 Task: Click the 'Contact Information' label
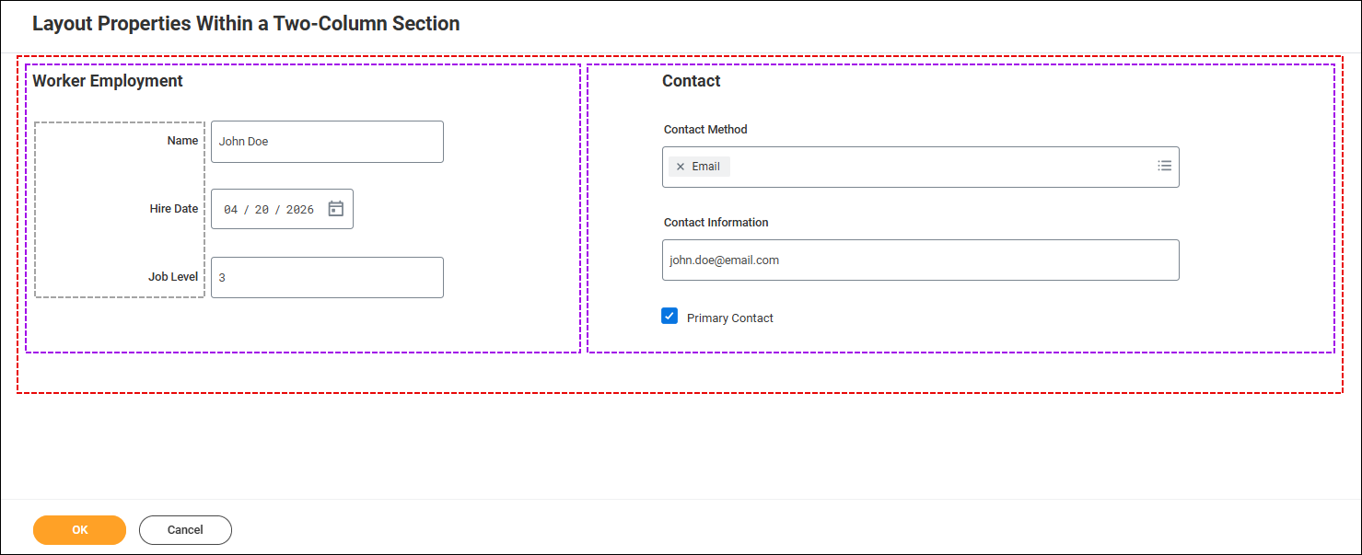point(716,223)
